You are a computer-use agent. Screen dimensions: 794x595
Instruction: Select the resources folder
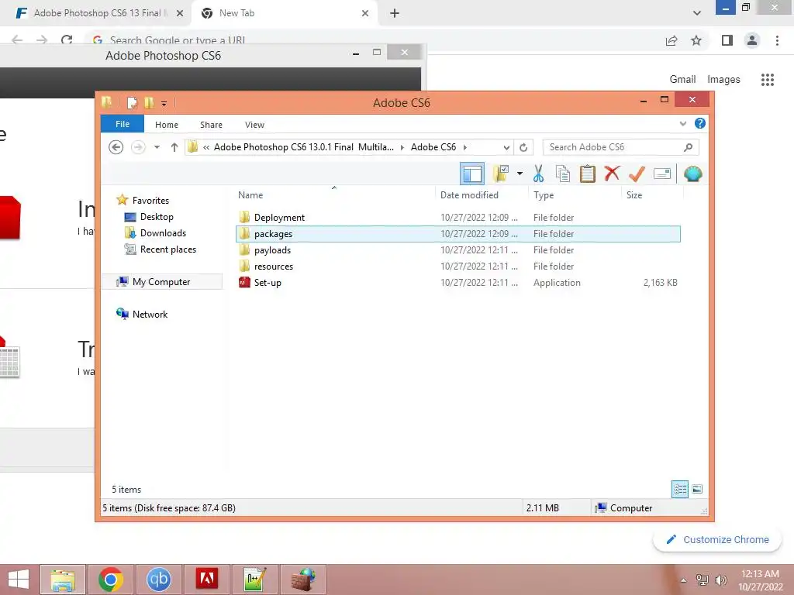click(274, 267)
